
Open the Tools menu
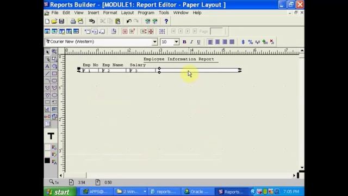[164, 13]
